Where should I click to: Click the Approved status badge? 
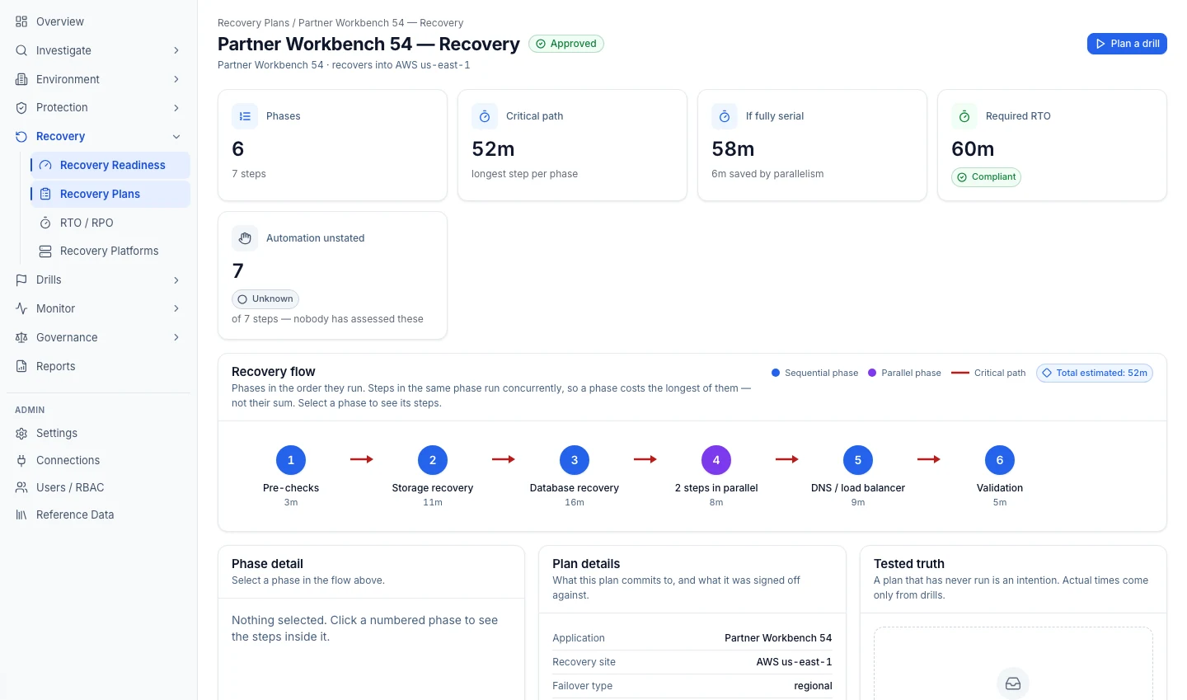tap(566, 44)
